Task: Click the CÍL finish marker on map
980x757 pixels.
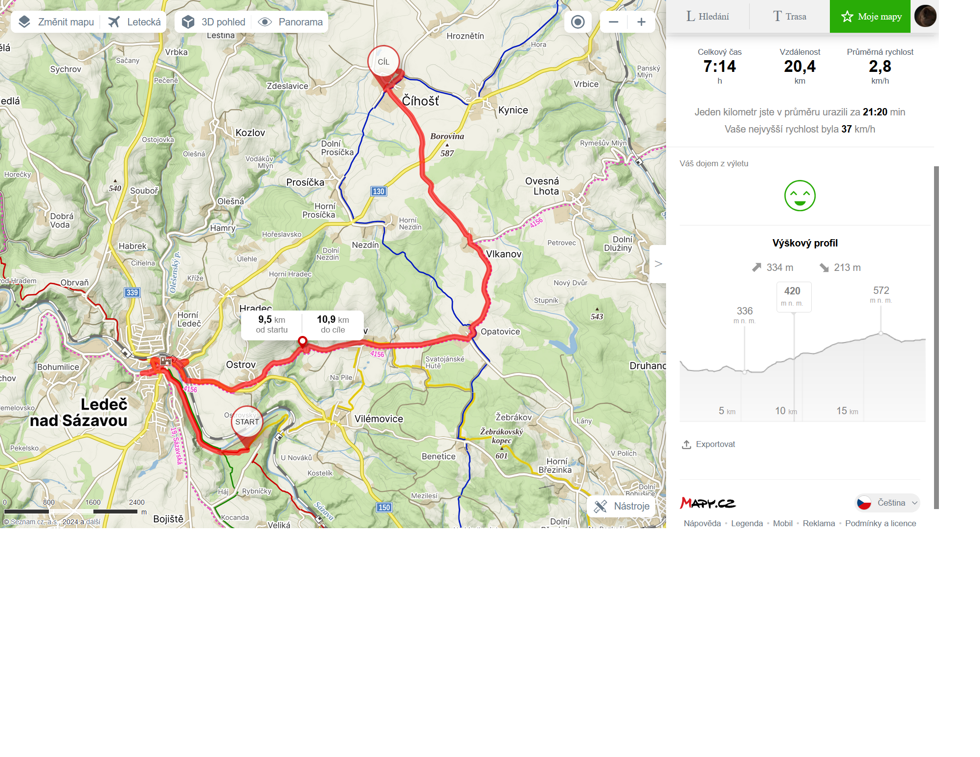Action: click(x=384, y=62)
